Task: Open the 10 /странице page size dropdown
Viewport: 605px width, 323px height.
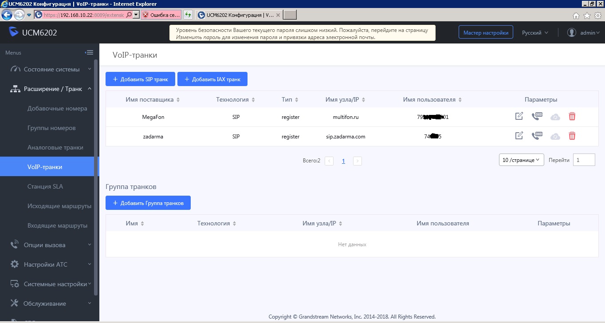Action: coord(522,160)
